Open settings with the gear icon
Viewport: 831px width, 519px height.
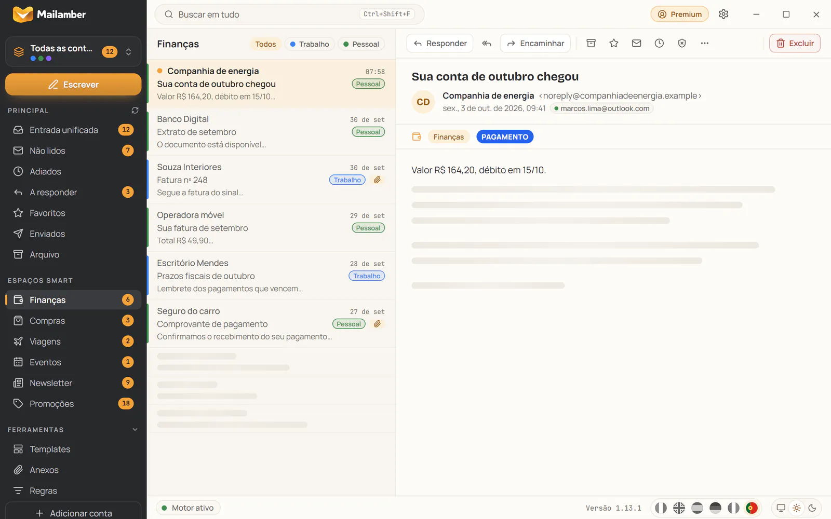723,14
